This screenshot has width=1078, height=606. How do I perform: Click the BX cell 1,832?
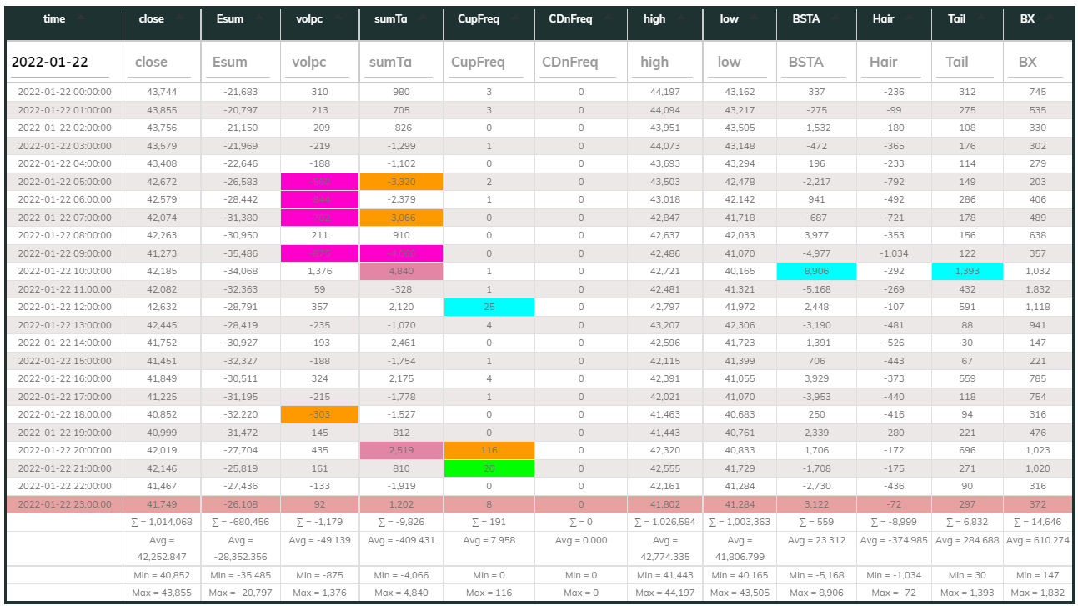click(x=1038, y=289)
